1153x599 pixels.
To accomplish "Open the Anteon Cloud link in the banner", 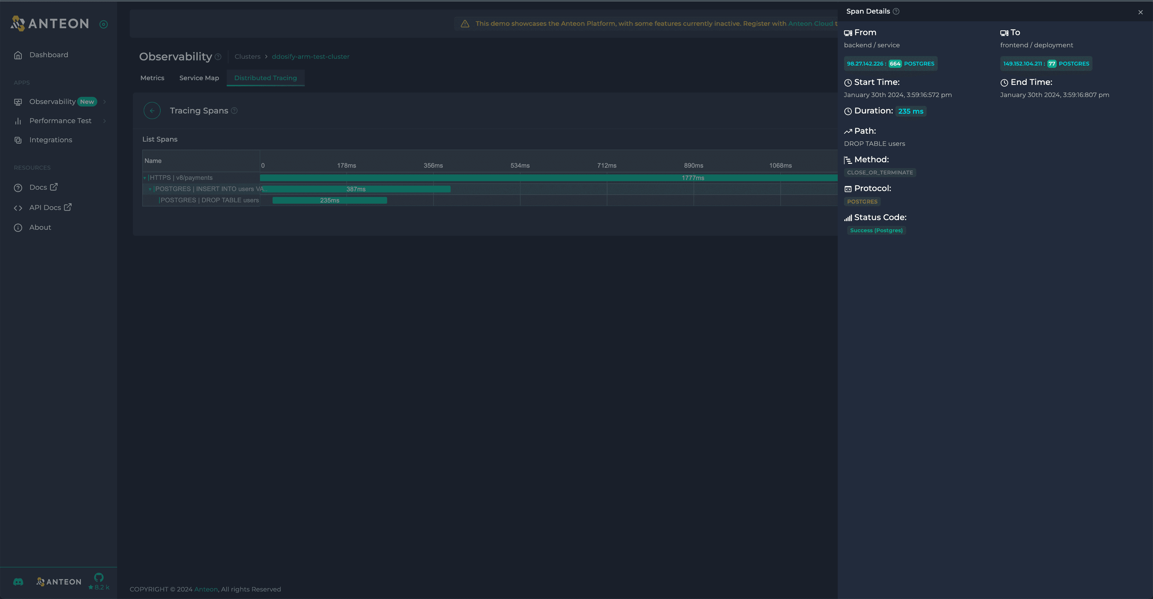I will click(812, 23).
